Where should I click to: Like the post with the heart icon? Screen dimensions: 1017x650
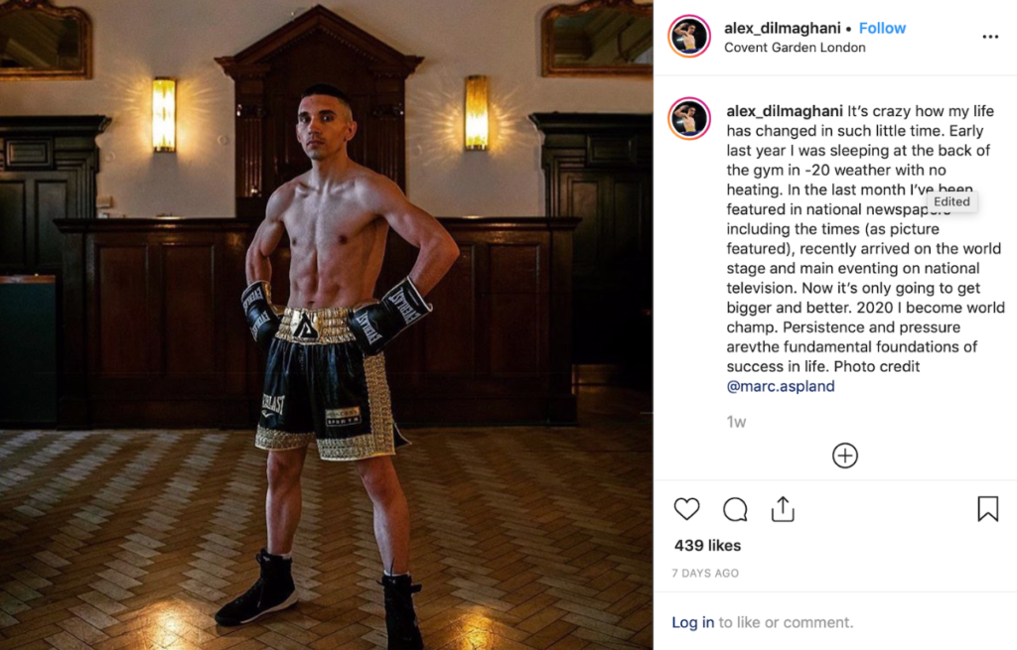(x=686, y=509)
